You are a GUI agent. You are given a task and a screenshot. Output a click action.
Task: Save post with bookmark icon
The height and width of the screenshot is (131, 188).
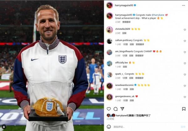click(184, 109)
